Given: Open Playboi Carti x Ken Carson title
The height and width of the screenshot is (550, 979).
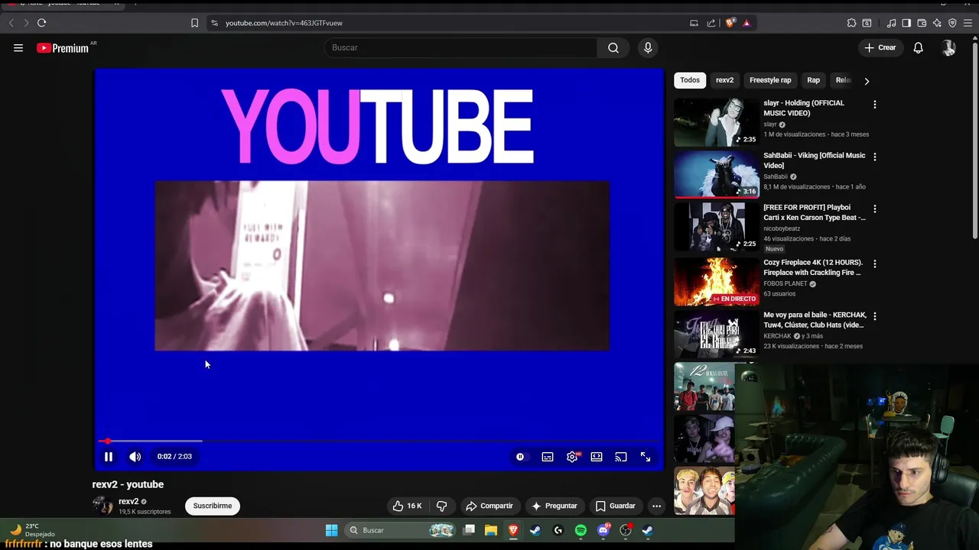Looking at the screenshot, I should coord(815,212).
